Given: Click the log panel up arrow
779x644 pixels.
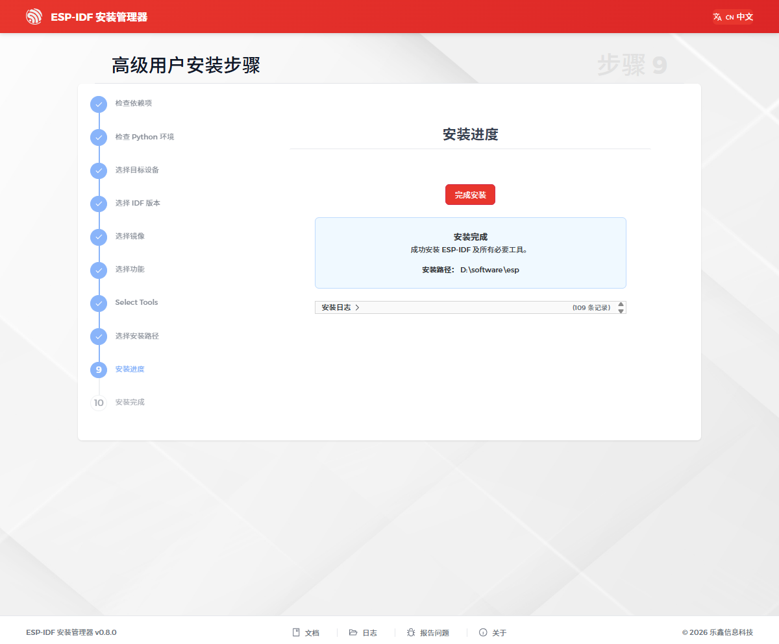Looking at the screenshot, I should coord(621,304).
